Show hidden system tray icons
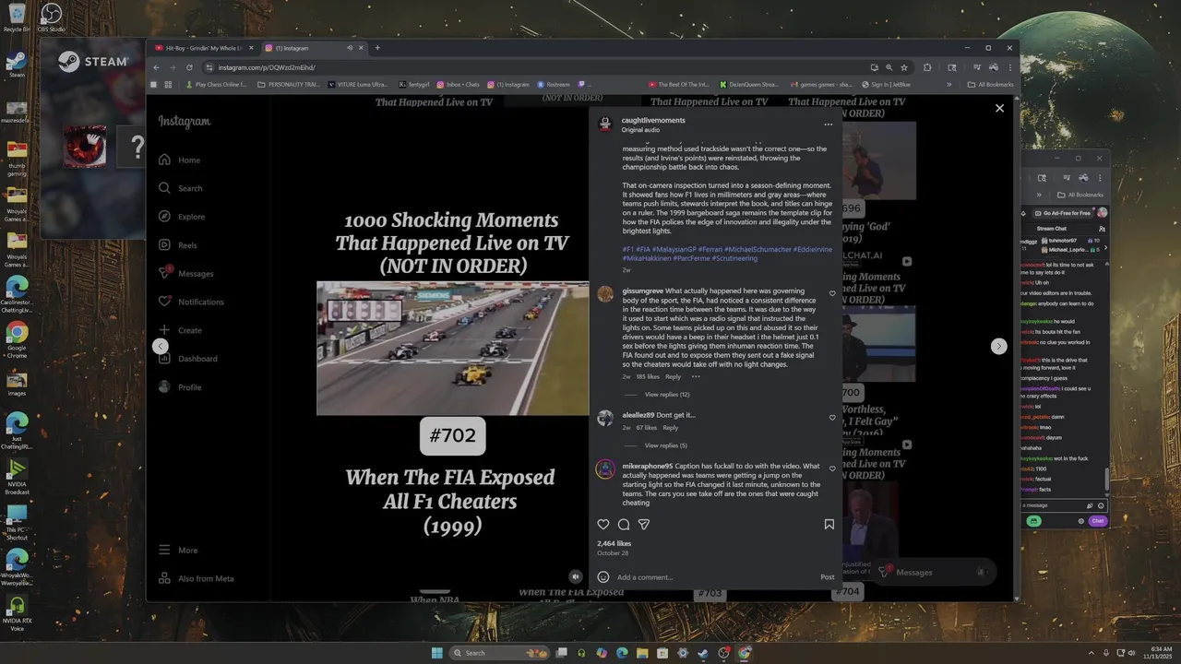The image size is (1181, 664). click(1092, 653)
